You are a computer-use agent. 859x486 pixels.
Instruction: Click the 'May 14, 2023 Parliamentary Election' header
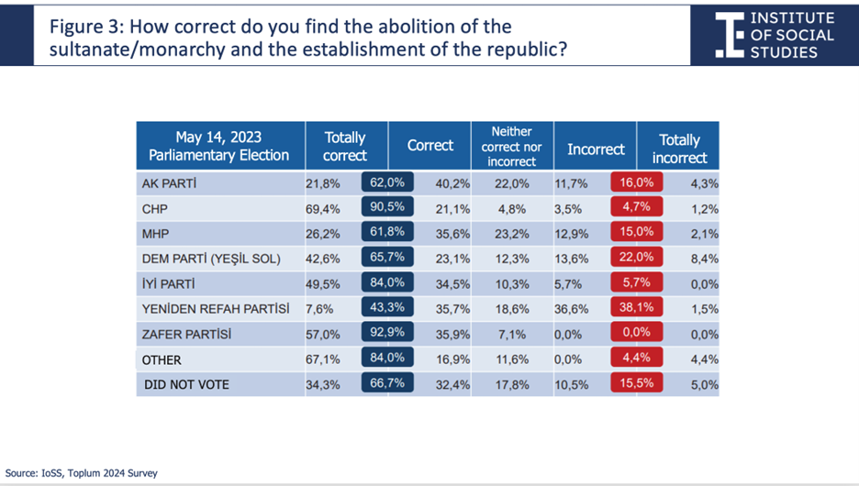click(220, 146)
